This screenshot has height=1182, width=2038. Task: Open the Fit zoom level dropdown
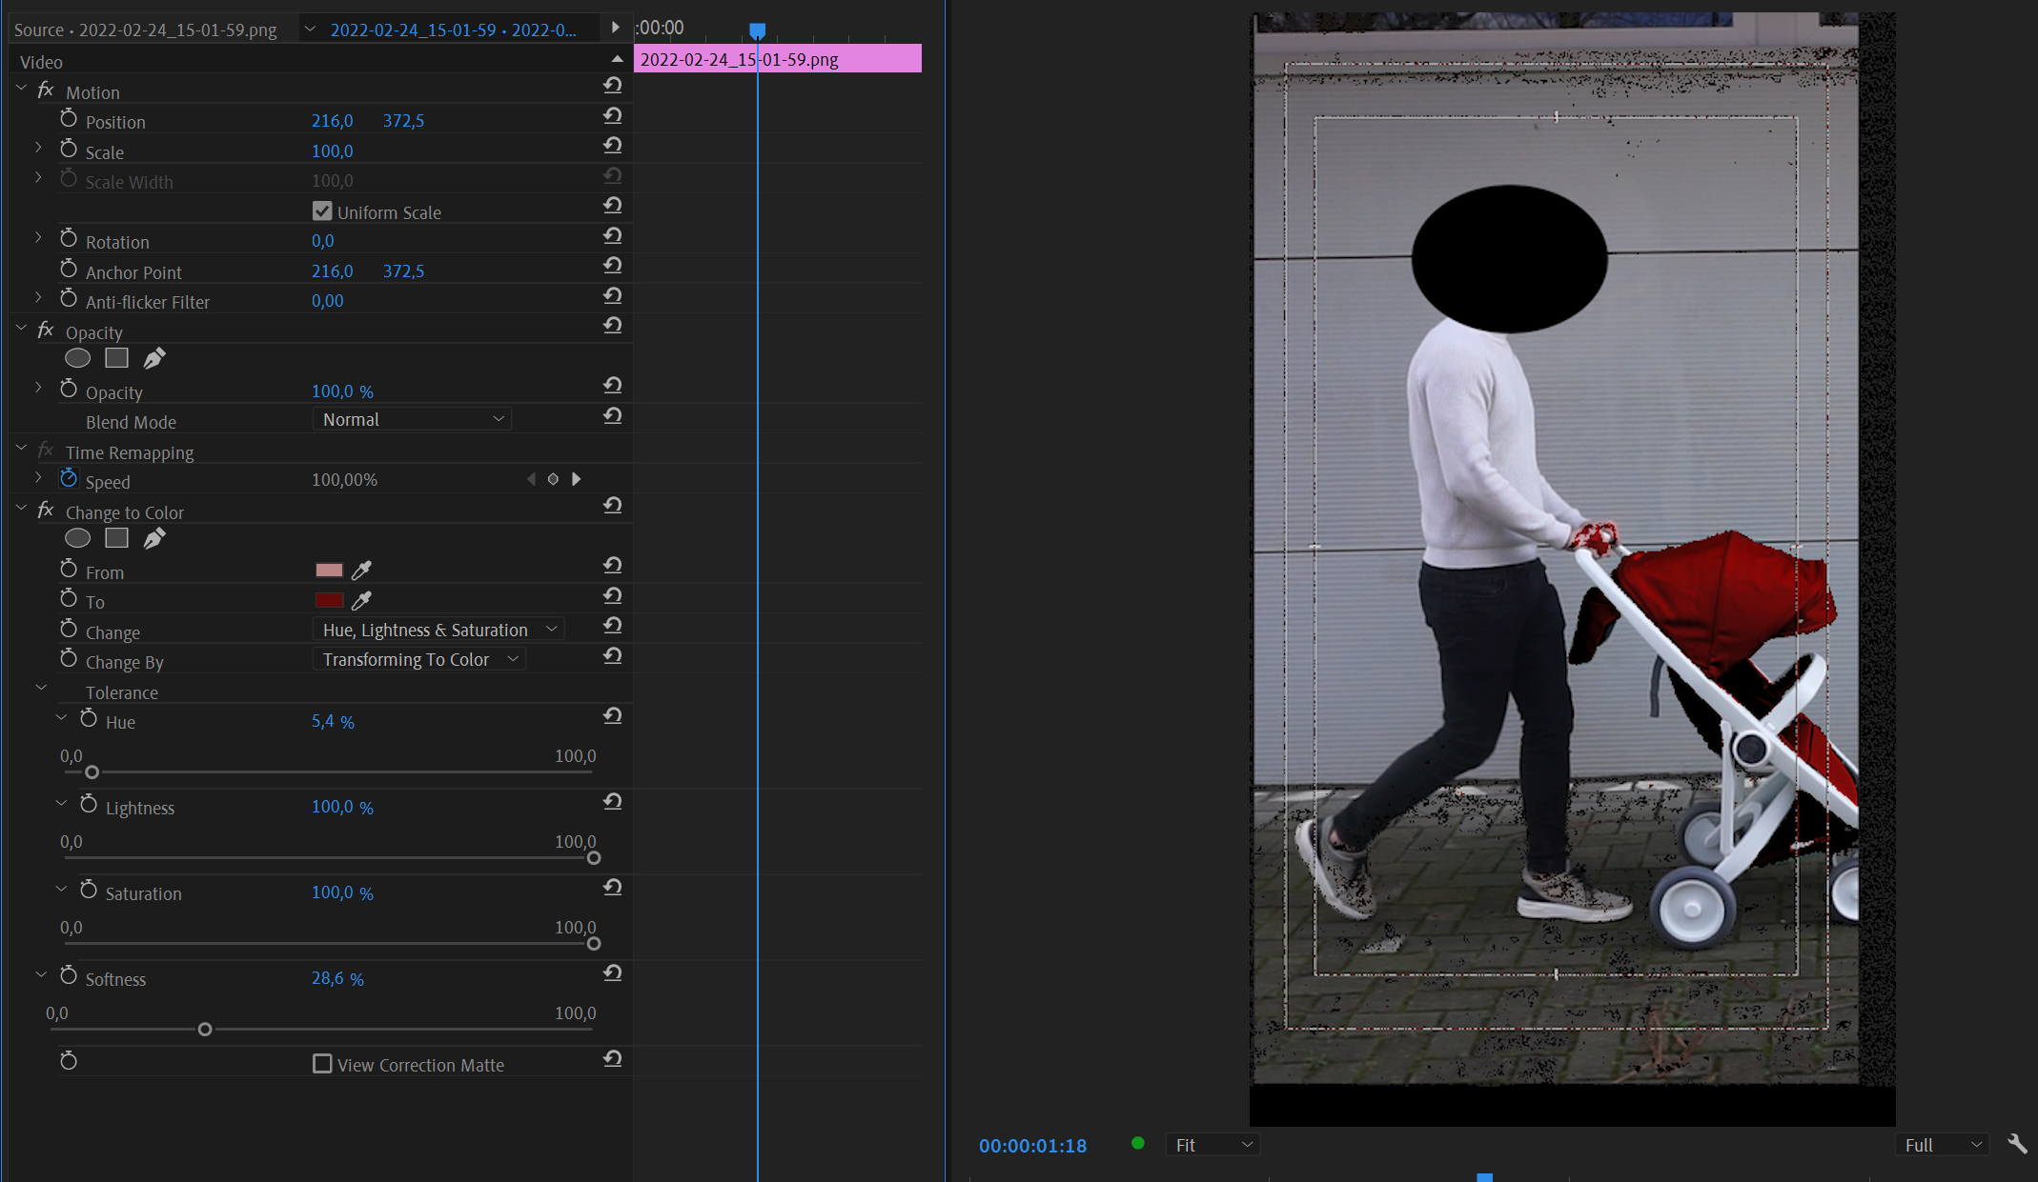[1213, 1145]
